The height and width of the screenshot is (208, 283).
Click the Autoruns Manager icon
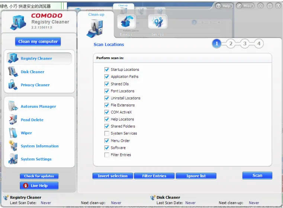13,106
